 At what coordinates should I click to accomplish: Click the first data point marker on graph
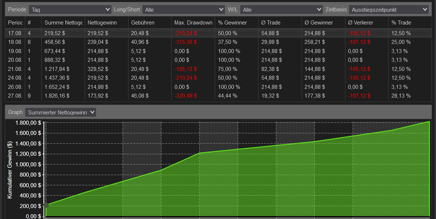click(46, 205)
